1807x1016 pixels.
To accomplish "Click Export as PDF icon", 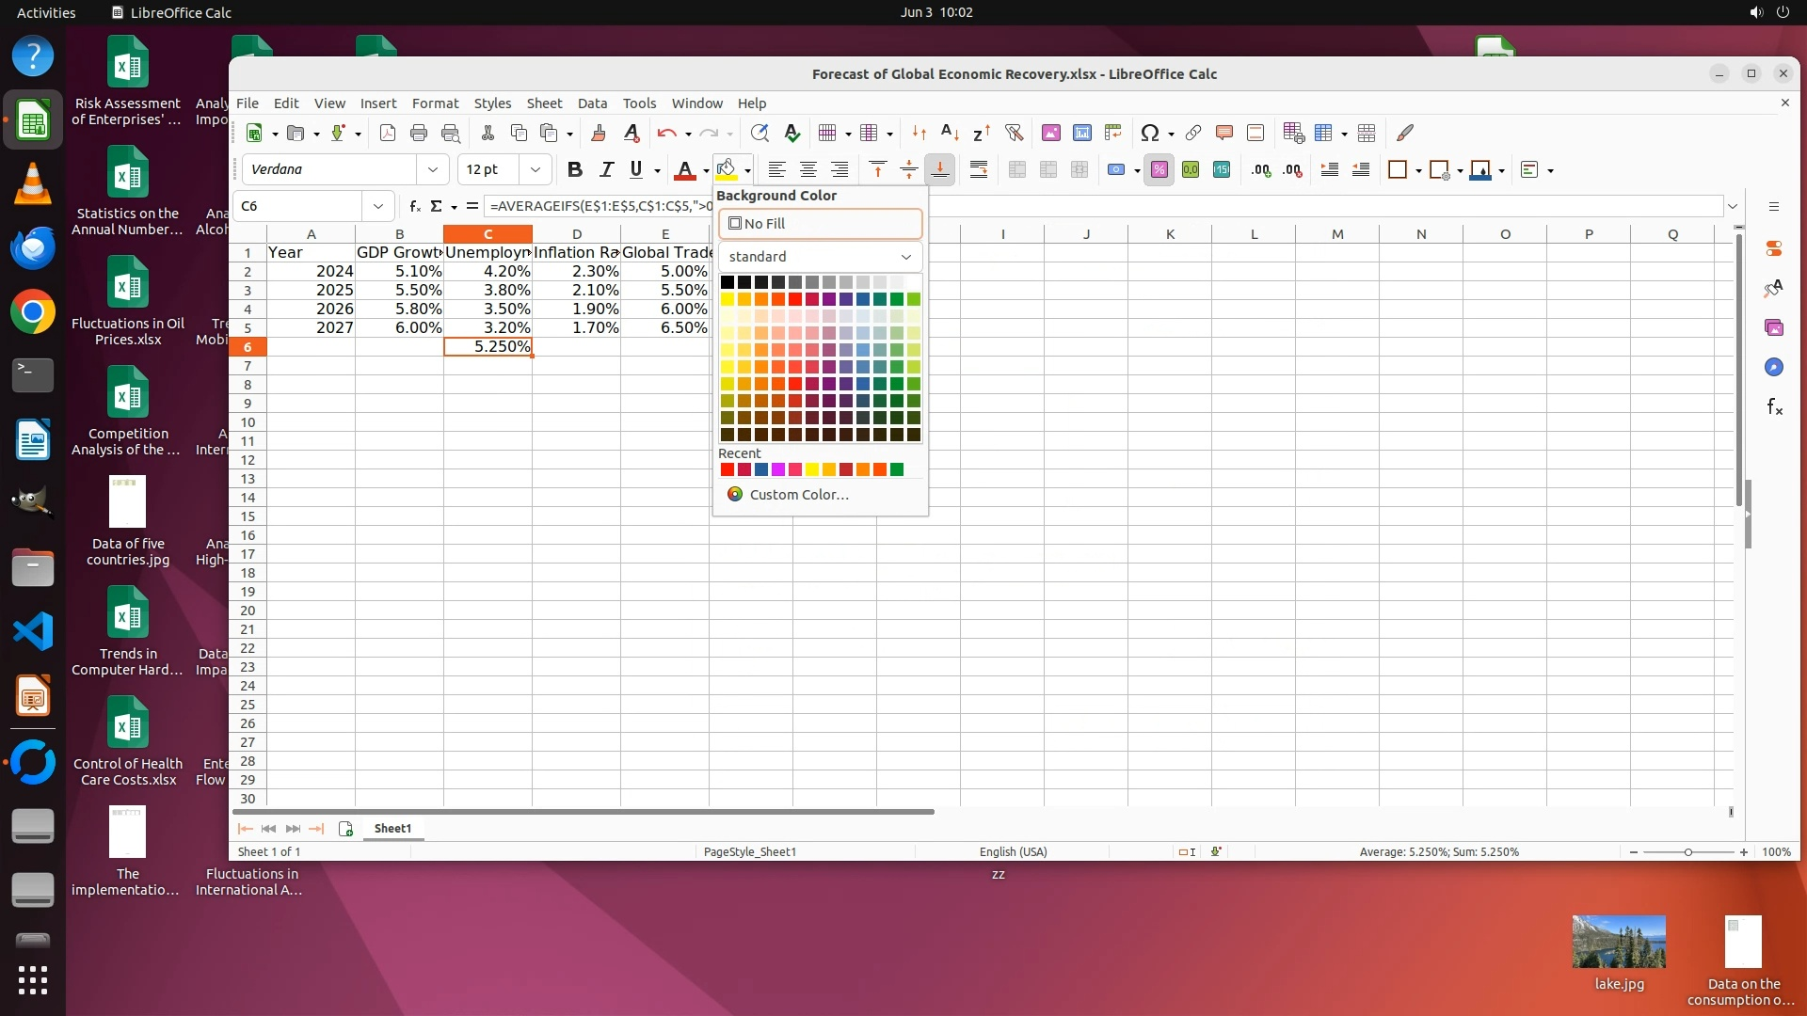I will [x=388, y=133].
